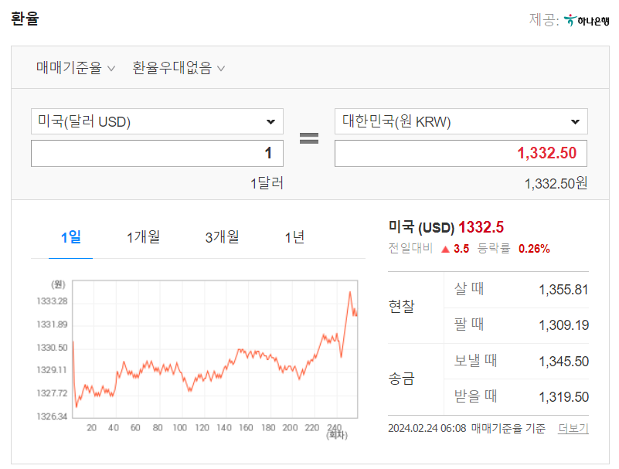
Task: Click the chevron next to 환율우대없음
Action: click(221, 68)
